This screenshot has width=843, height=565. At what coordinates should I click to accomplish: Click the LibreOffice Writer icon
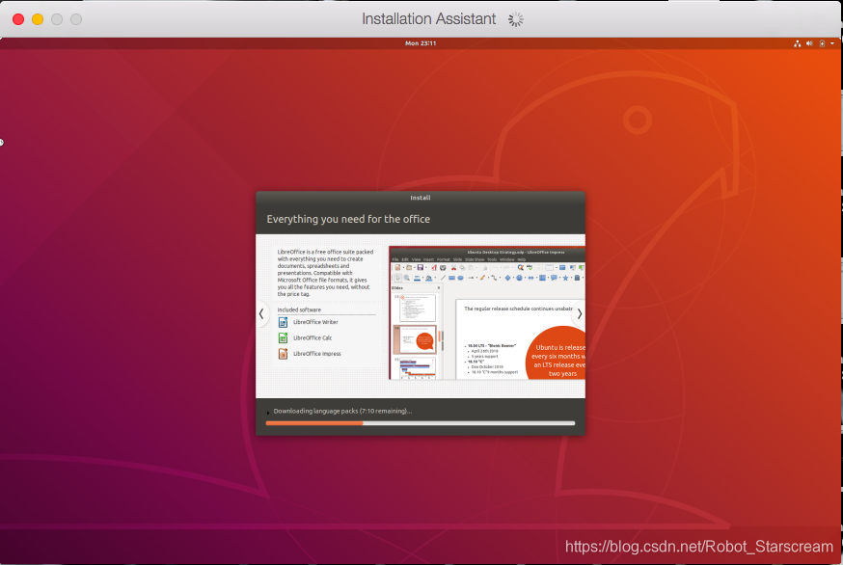click(x=283, y=322)
